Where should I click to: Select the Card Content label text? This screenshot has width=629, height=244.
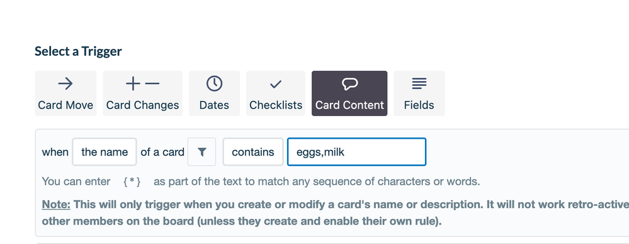pos(349,105)
